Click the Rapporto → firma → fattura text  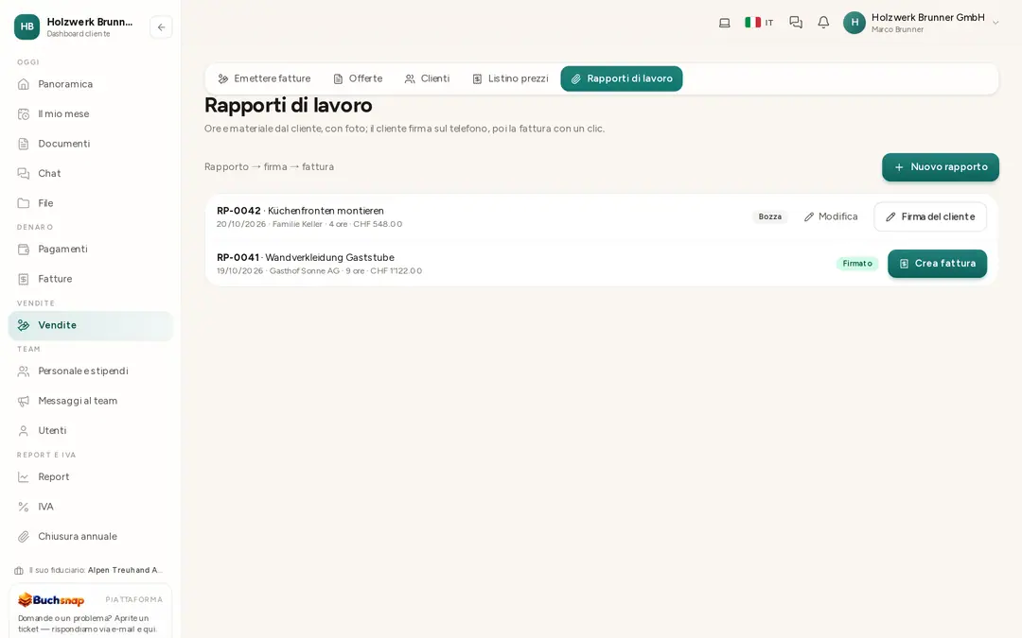tap(269, 166)
